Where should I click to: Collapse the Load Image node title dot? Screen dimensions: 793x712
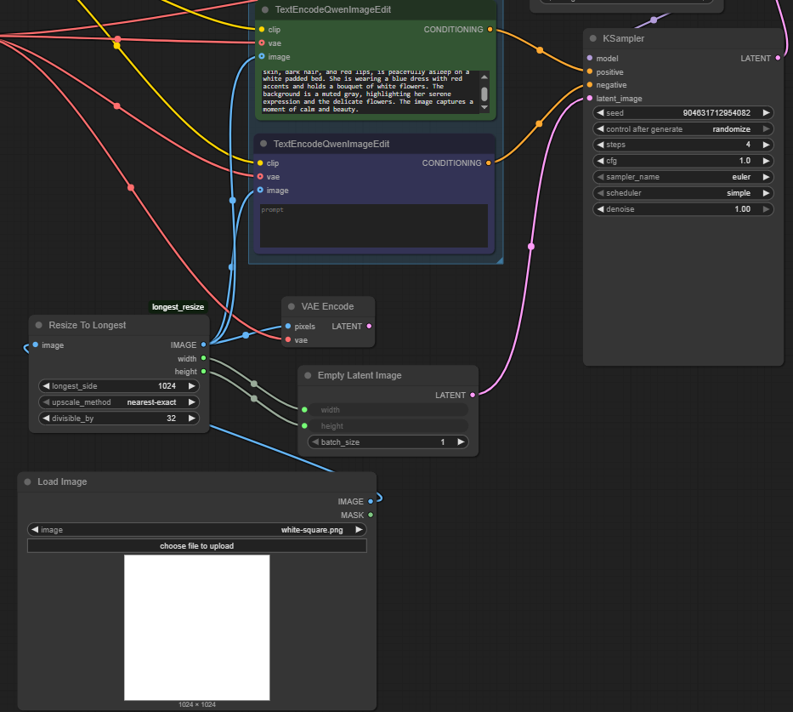(x=27, y=481)
